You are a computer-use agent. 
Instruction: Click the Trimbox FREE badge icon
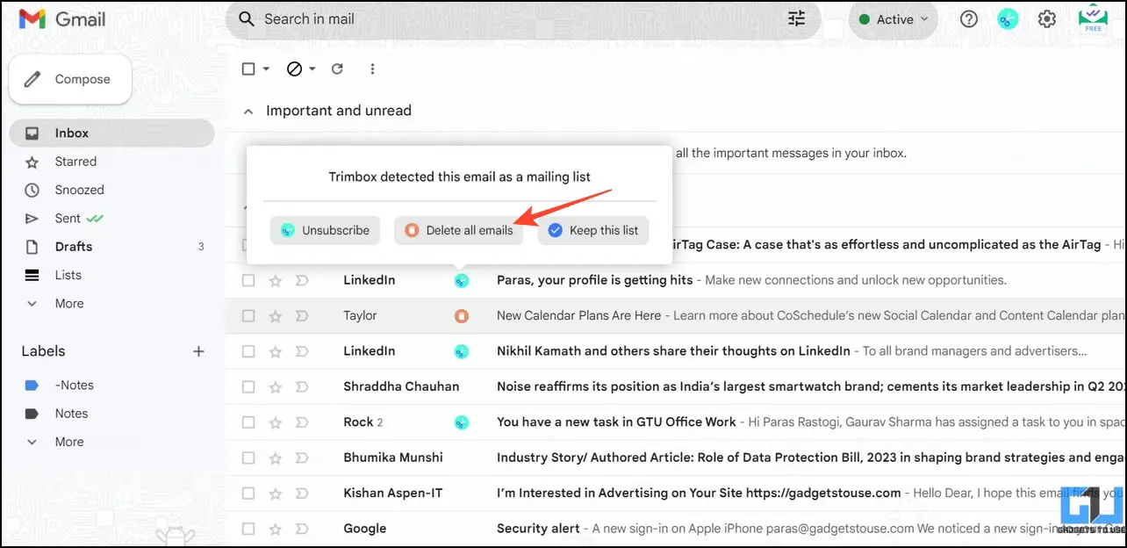tap(1093, 18)
